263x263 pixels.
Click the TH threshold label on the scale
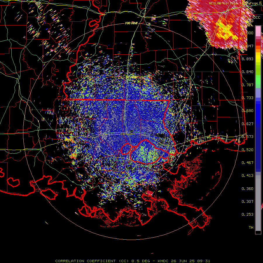pos(251,228)
